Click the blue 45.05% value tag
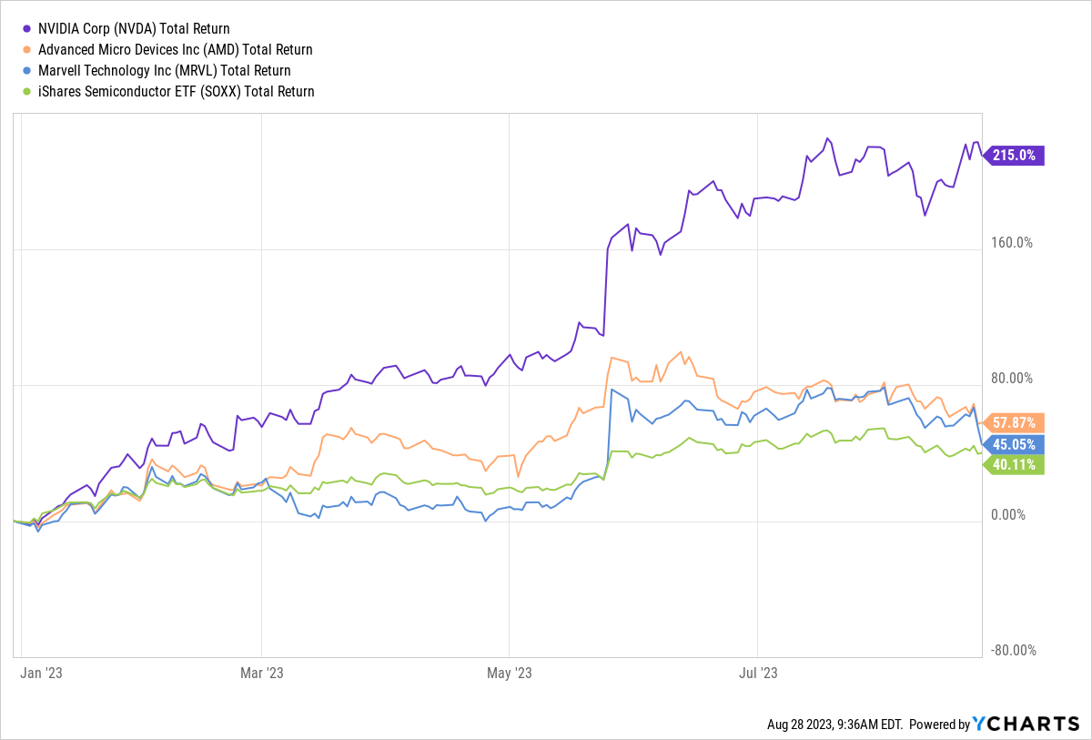Image resolution: width=1092 pixels, height=740 pixels. pyautogui.click(x=1014, y=444)
